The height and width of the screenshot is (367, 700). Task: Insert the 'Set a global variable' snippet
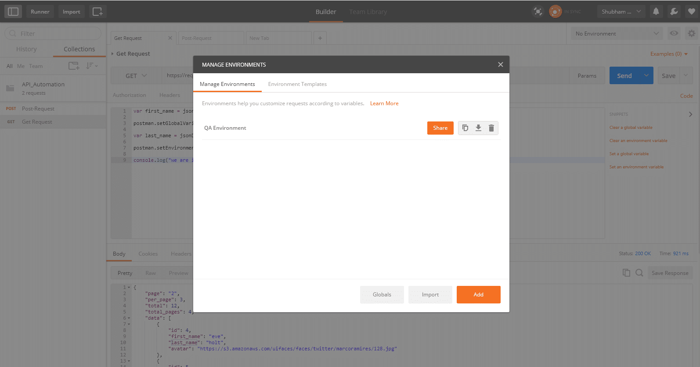pyautogui.click(x=629, y=154)
